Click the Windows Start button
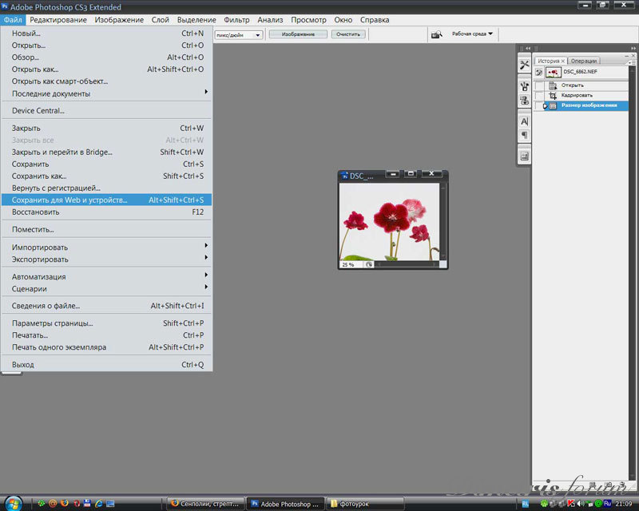The height and width of the screenshot is (511, 639). 15,503
